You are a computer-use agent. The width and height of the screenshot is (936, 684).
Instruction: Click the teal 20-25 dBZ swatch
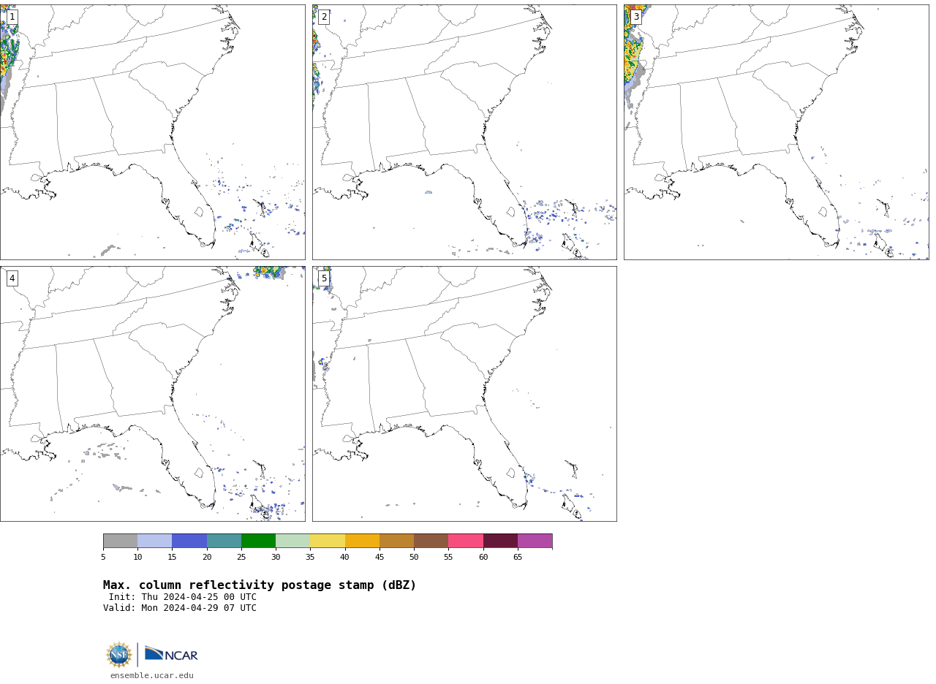pyautogui.click(x=224, y=541)
